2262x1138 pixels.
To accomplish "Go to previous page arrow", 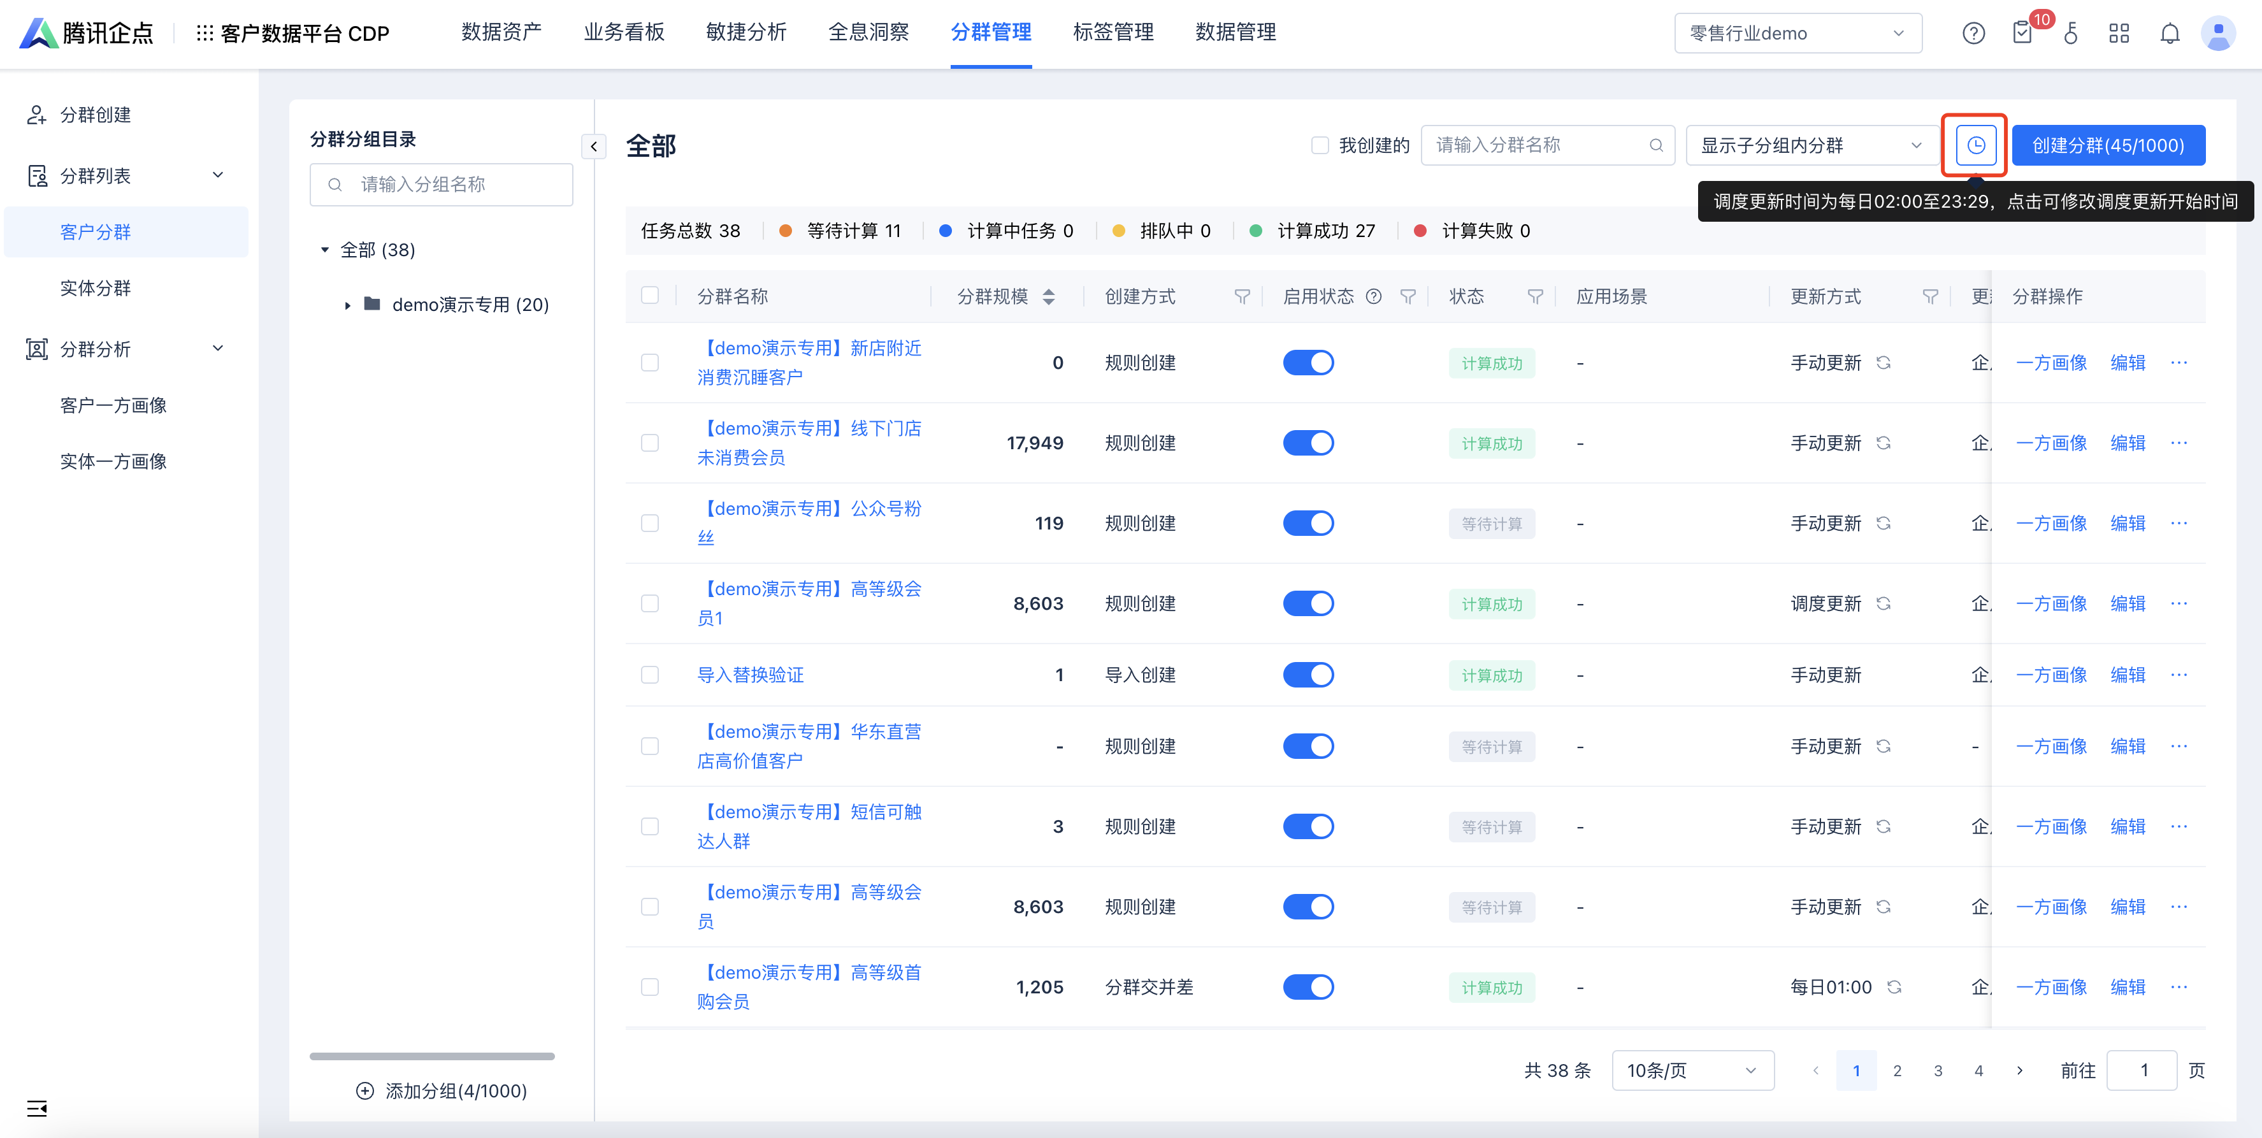I will click(1816, 1070).
